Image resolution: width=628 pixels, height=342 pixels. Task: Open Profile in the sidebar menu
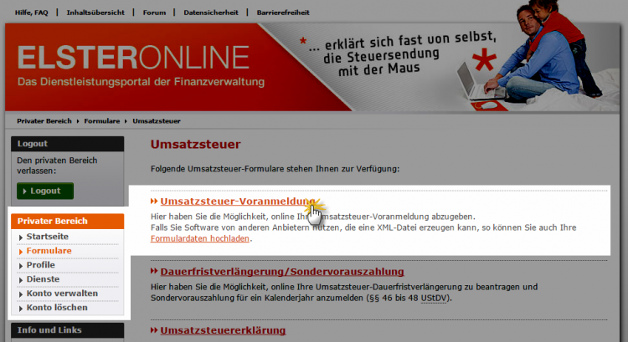(x=40, y=265)
